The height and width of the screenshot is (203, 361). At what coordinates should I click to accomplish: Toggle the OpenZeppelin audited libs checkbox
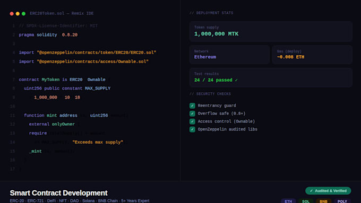192,129
